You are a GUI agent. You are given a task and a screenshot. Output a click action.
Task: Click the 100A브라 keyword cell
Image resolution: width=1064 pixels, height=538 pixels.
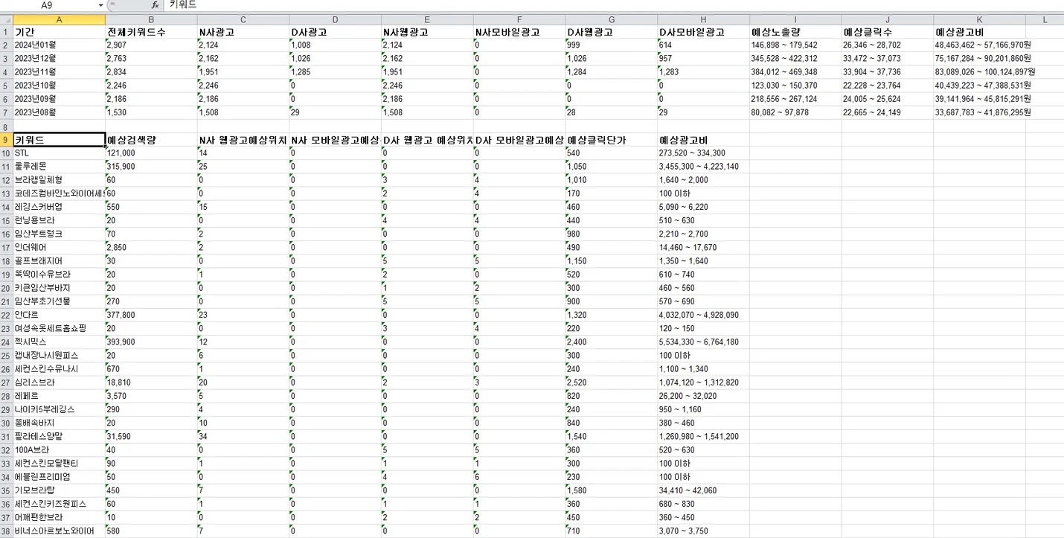(x=59, y=449)
